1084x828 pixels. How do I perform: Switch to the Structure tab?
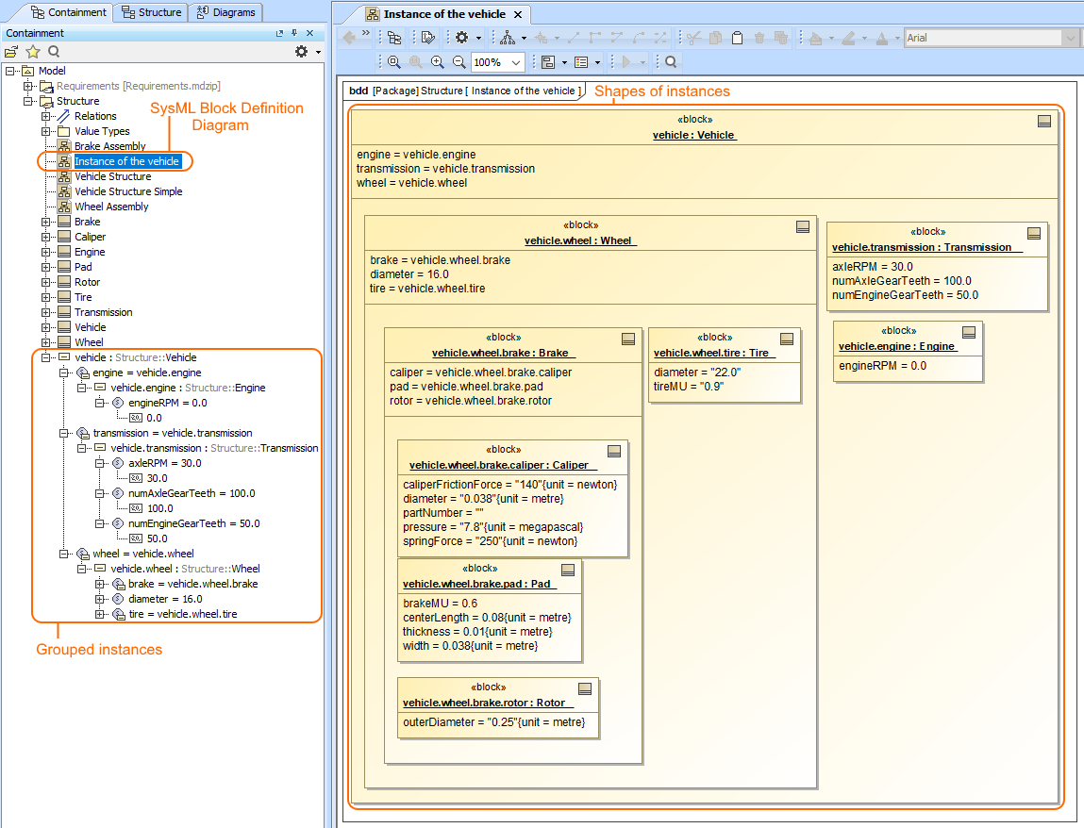click(151, 12)
